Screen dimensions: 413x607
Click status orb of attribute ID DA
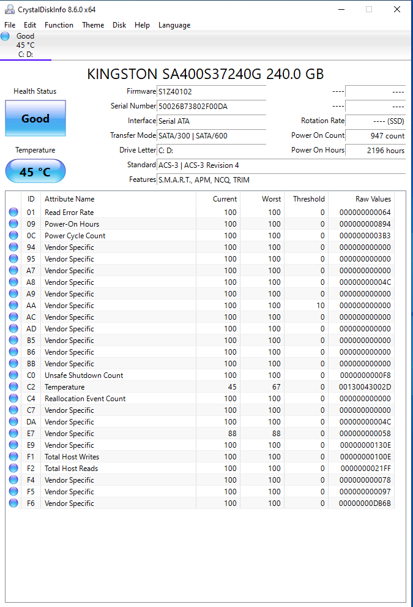coord(13,421)
